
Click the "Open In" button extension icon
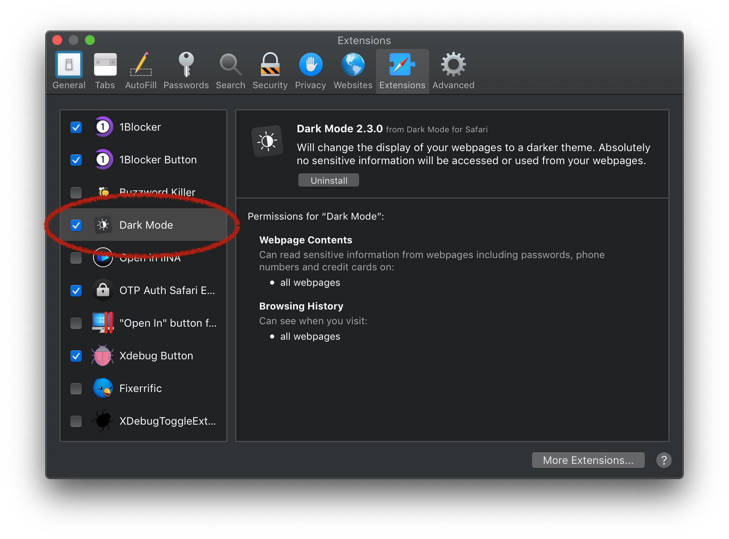(103, 323)
